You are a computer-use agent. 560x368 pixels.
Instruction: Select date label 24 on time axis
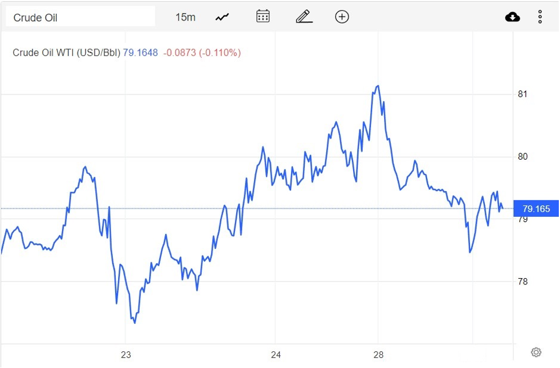click(276, 354)
